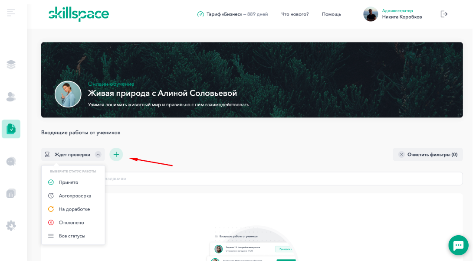Open the chat messages icon in sidebar
476x263 pixels.
pyautogui.click(x=11, y=161)
